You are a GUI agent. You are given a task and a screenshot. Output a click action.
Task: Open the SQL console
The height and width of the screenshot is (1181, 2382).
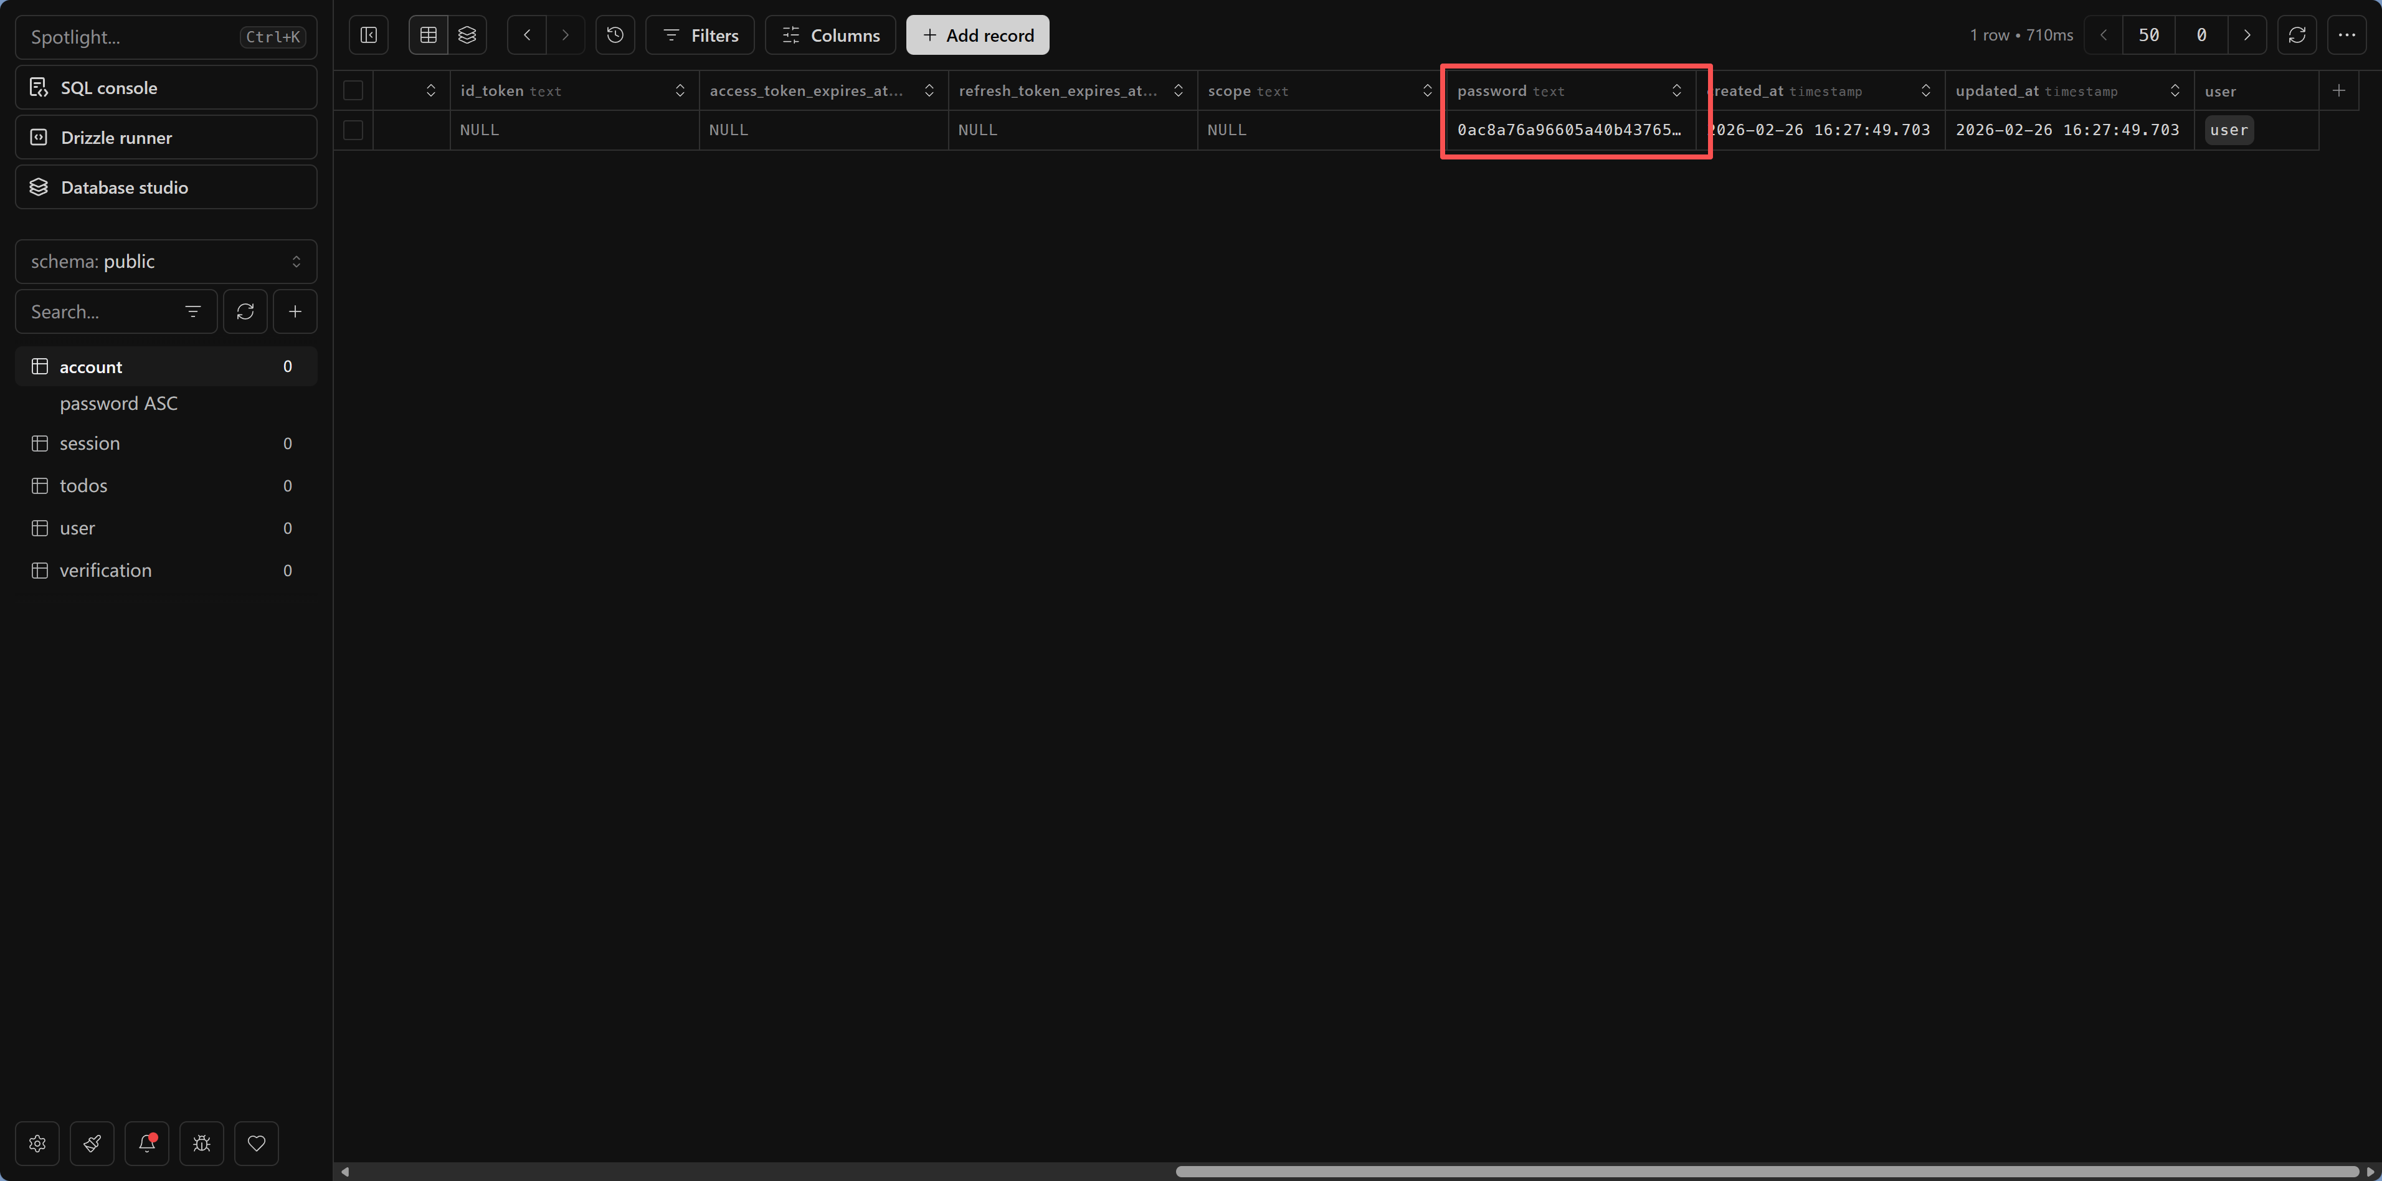(166, 88)
